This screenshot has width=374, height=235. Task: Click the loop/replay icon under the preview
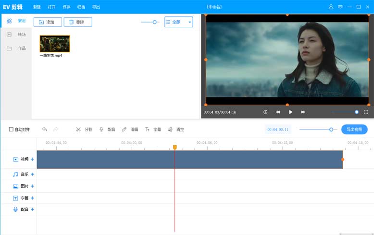[x=265, y=112]
